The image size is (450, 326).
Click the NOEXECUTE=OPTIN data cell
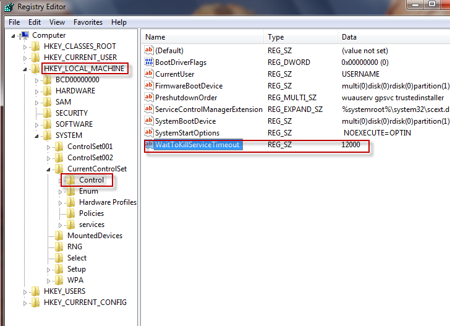pyautogui.click(x=378, y=133)
